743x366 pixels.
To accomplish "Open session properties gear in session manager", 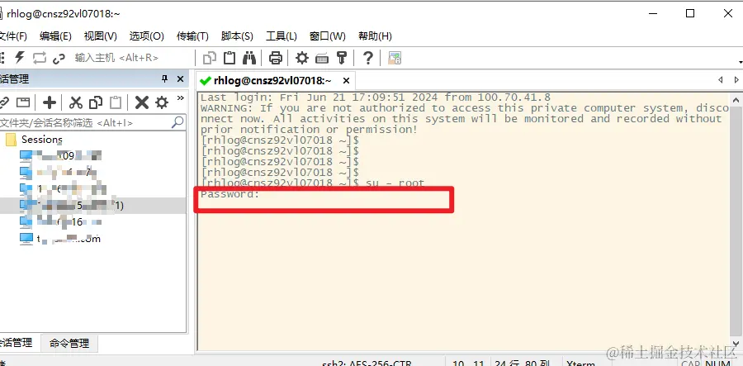I will coord(162,102).
